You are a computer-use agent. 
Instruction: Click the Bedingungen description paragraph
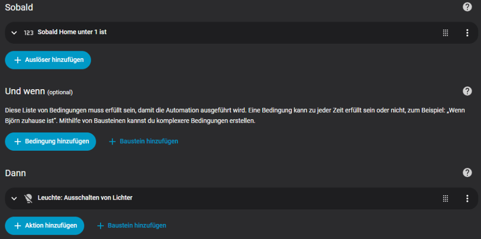pos(235,116)
